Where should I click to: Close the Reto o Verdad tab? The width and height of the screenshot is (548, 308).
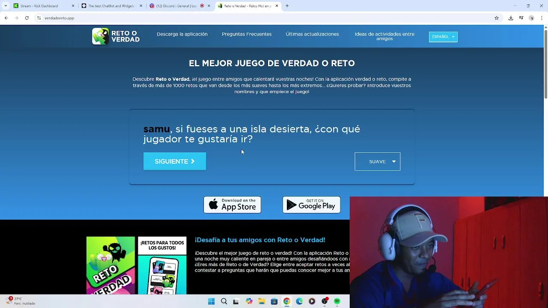[277, 6]
